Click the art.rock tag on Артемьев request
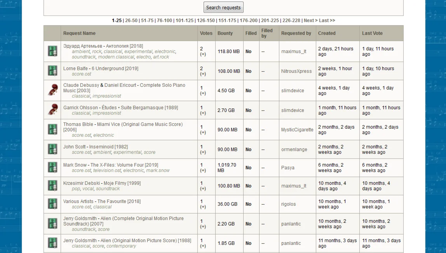The image size is (446, 253). pos(161,57)
